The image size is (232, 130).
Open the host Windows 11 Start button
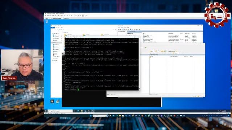point(91,116)
